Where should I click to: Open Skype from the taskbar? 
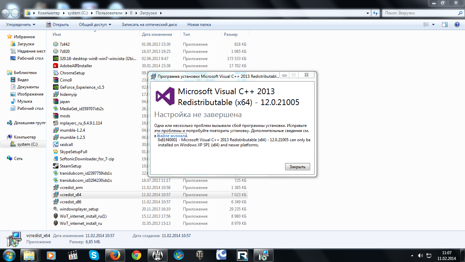94,255
